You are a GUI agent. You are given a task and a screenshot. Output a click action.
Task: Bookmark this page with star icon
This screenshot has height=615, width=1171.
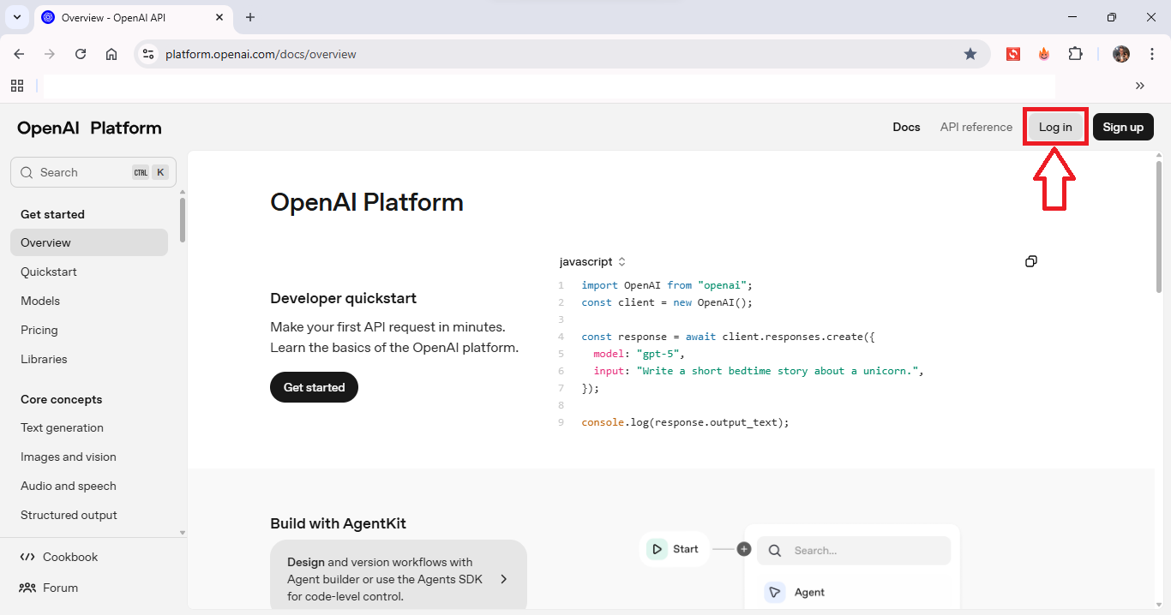970,54
